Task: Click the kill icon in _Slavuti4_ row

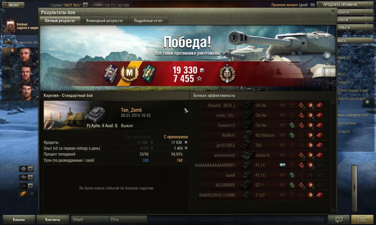Action: (320, 105)
